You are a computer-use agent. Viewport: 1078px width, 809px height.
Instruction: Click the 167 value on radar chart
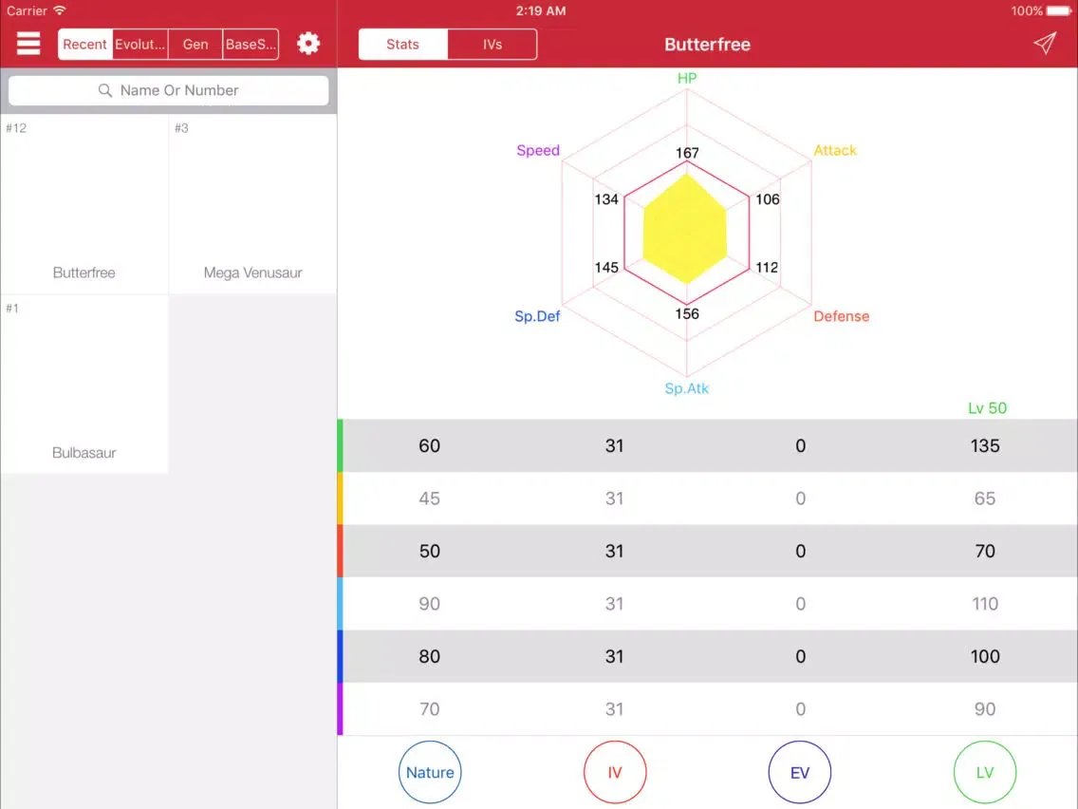[687, 153]
